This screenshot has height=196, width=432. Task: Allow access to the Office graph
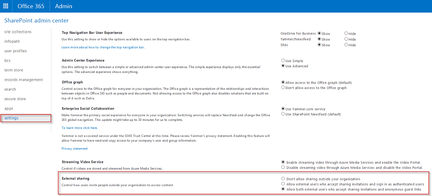[283, 82]
